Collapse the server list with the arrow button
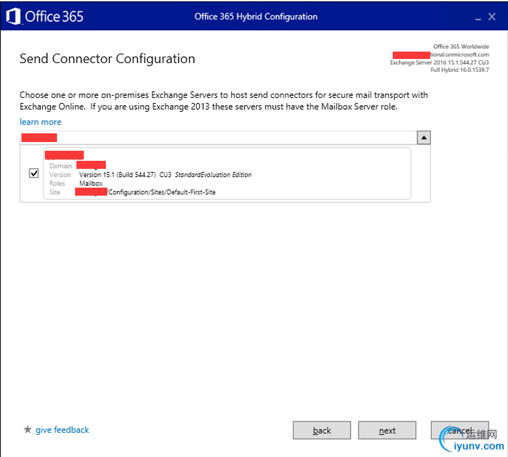The height and width of the screenshot is (457, 508). pos(424,137)
